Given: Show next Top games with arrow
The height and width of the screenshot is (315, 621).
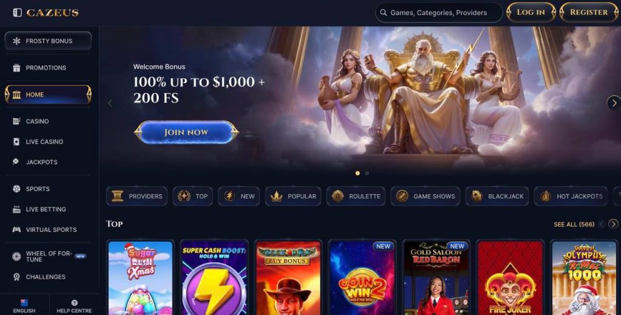Looking at the screenshot, I should click(614, 224).
